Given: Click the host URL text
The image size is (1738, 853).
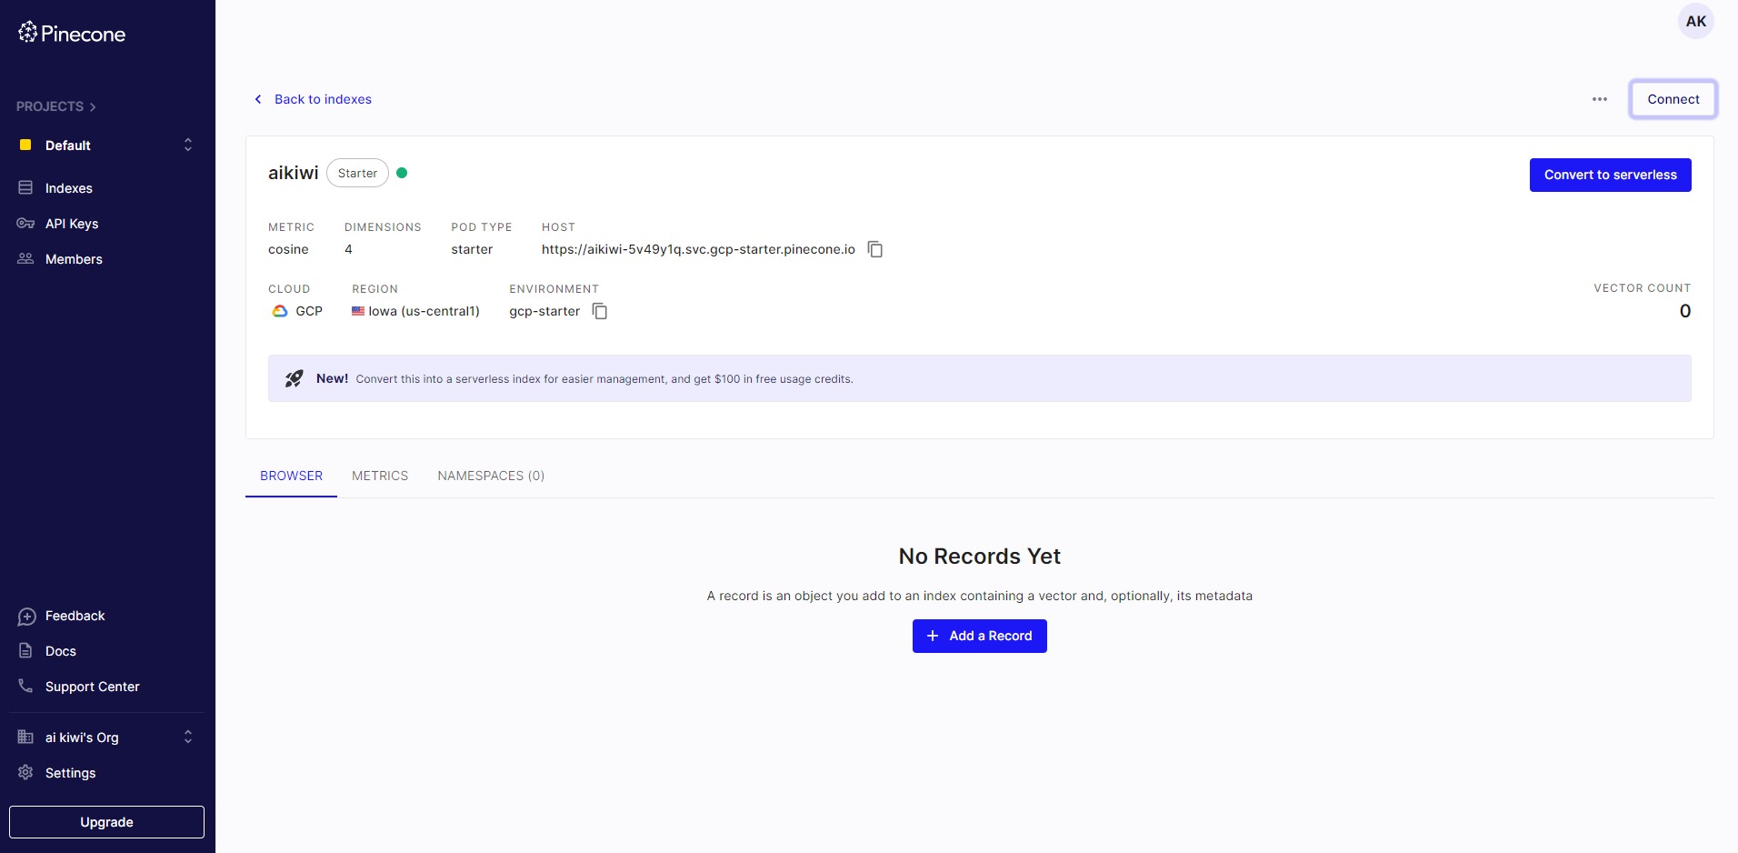Looking at the screenshot, I should [698, 249].
